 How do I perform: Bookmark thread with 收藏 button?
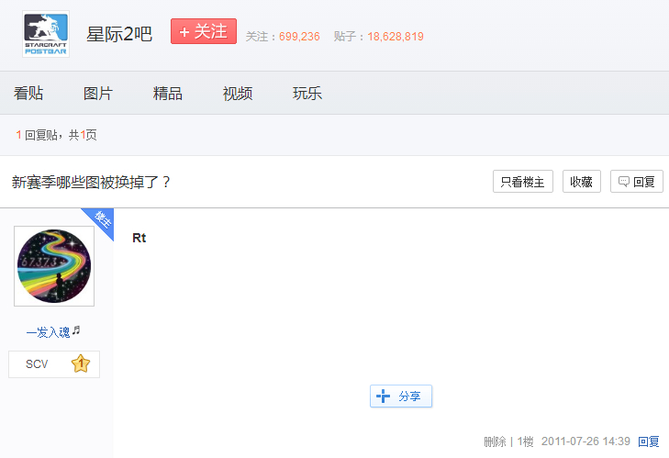tap(582, 182)
